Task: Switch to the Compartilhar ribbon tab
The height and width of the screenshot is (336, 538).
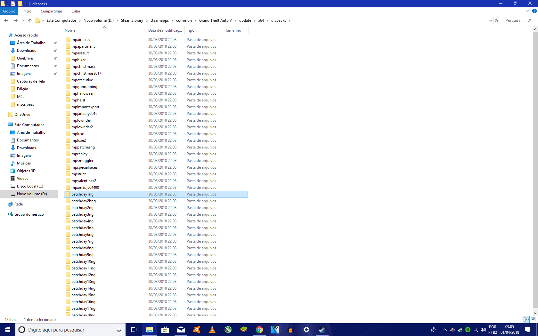Action: tap(51, 11)
